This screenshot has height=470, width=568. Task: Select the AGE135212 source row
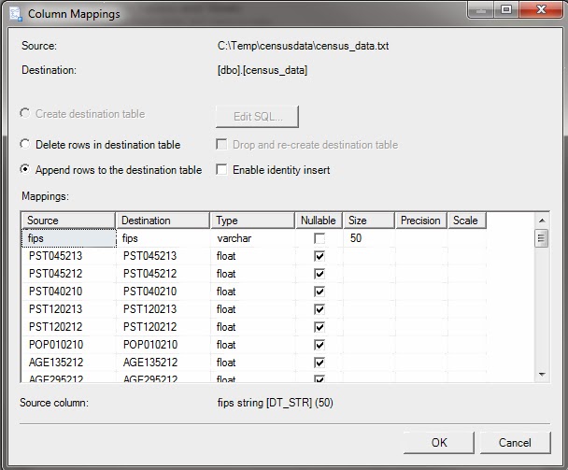(x=67, y=363)
